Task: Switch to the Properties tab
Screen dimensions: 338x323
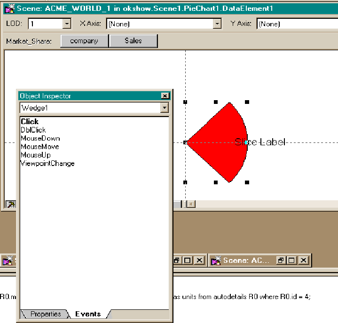Action: click(45, 314)
